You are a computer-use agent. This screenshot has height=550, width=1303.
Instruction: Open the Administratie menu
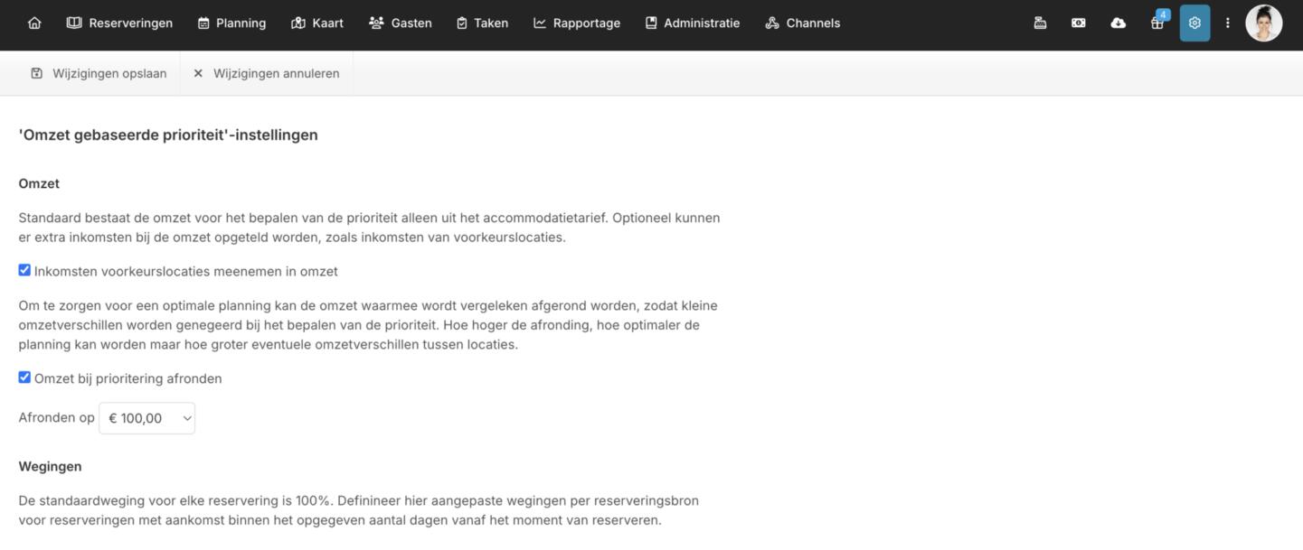click(692, 23)
